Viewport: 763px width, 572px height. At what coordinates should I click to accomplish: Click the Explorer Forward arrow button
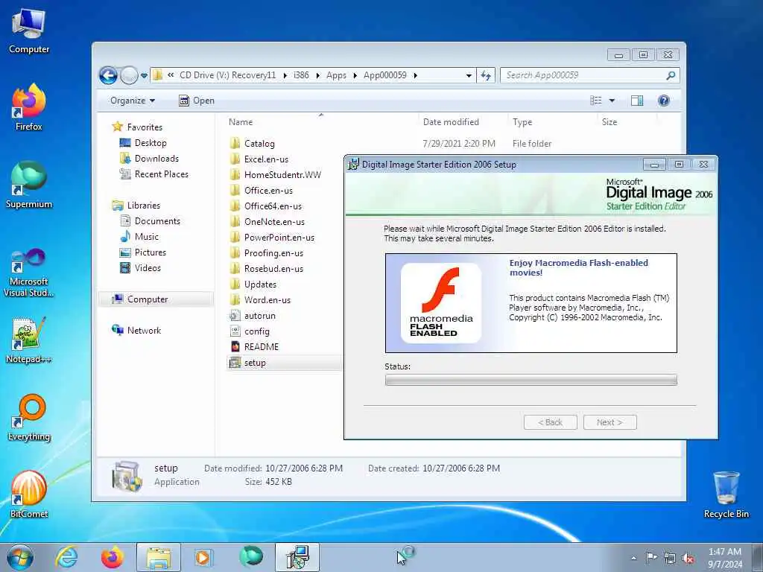point(129,75)
